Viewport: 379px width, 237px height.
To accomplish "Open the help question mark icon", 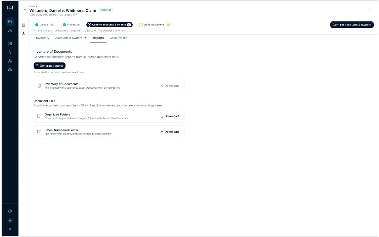I will point(10,211).
